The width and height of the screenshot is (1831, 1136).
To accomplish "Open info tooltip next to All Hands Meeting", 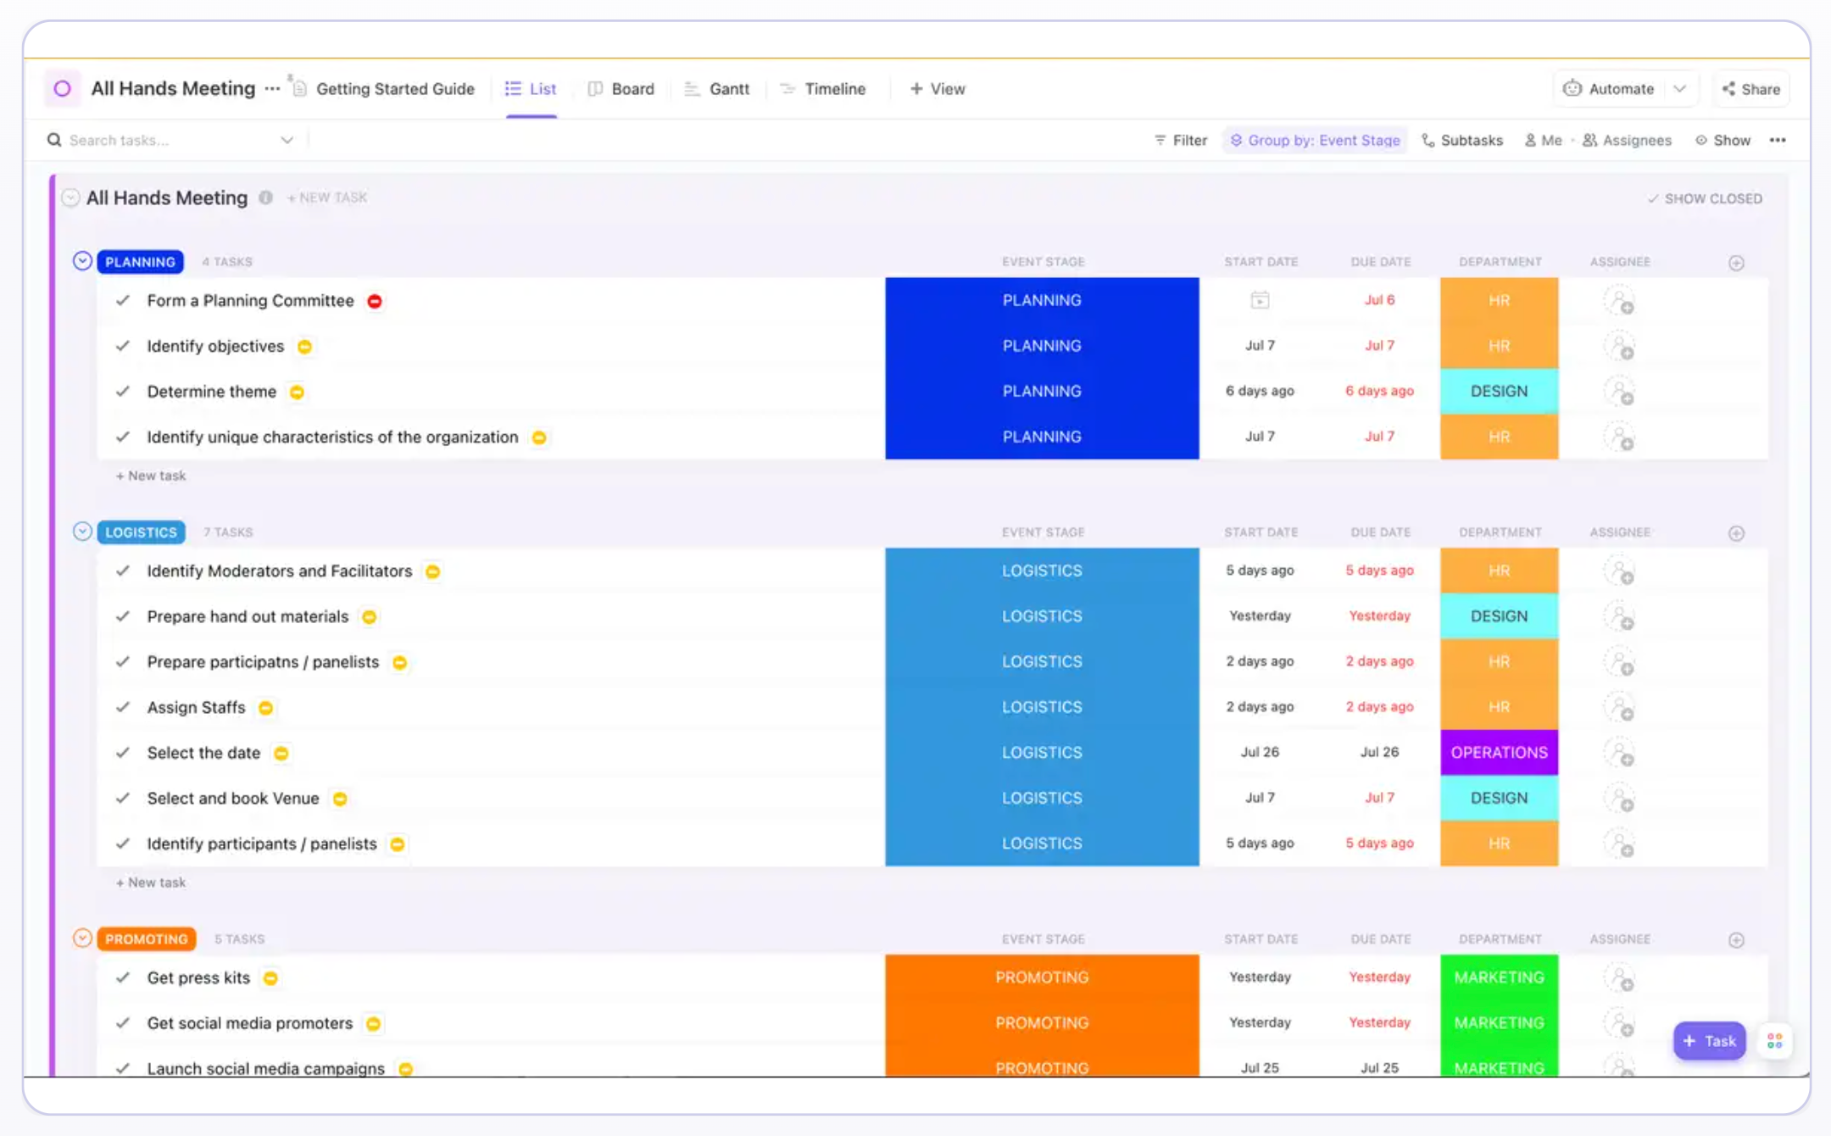I will click(x=267, y=198).
